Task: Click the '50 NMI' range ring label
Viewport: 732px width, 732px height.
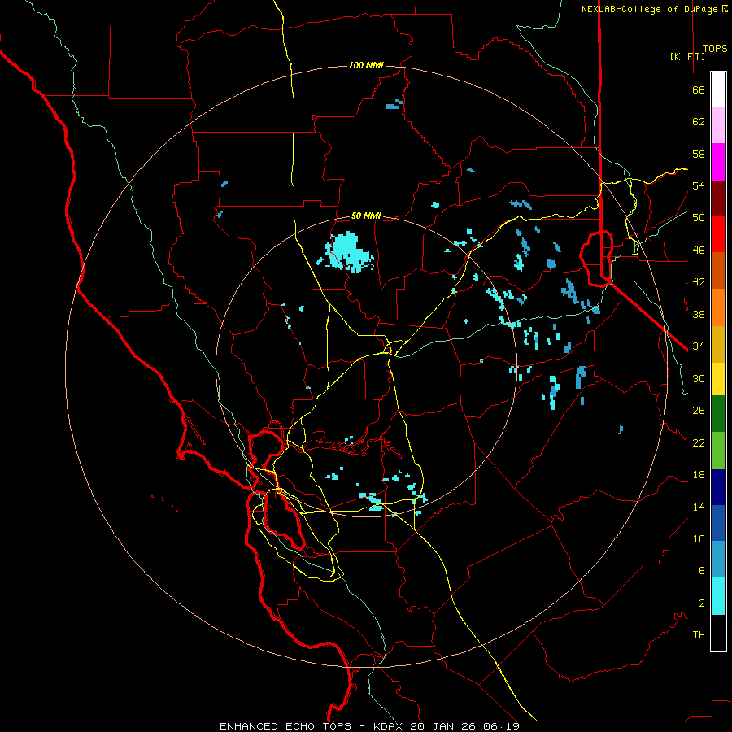Action: (x=366, y=216)
